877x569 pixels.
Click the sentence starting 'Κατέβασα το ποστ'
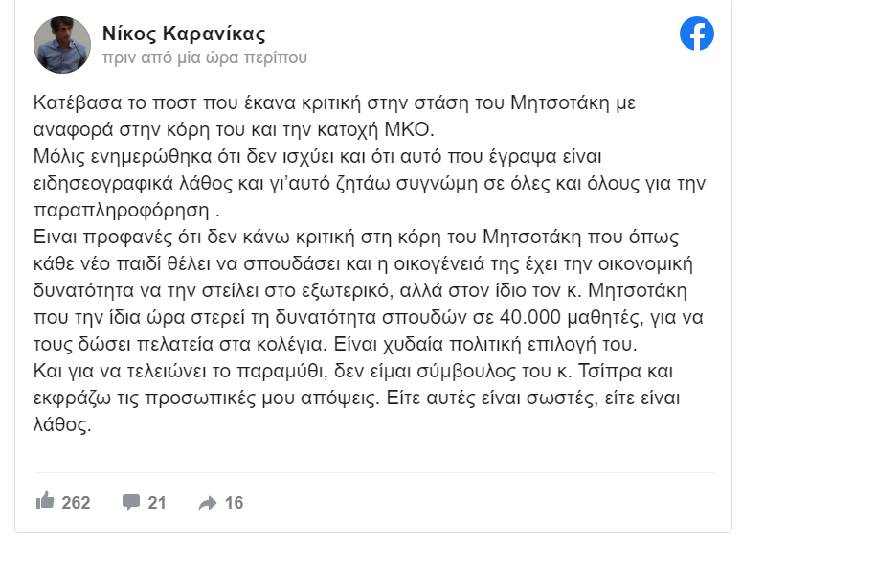click(x=334, y=116)
